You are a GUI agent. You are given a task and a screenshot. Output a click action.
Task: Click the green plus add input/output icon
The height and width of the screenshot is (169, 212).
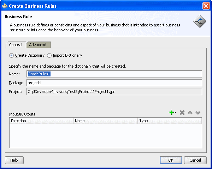click(x=172, y=112)
